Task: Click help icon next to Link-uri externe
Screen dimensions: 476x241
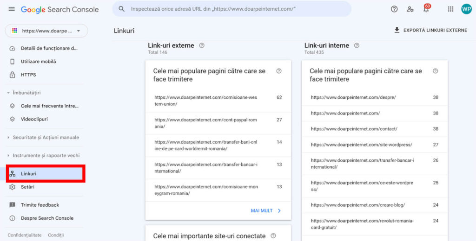Action: click(202, 46)
